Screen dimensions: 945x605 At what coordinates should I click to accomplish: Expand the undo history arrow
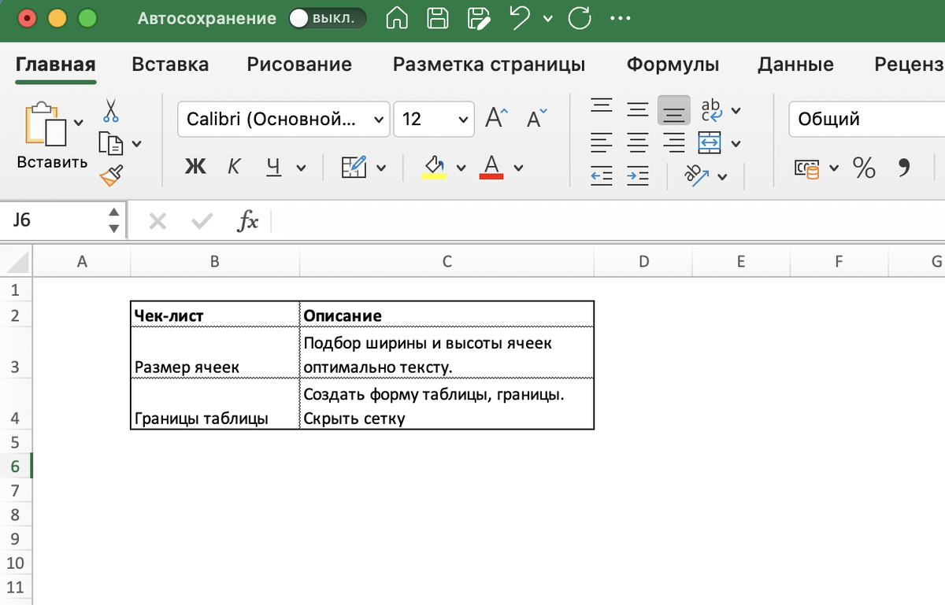pyautogui.click(x=548, y=18)
